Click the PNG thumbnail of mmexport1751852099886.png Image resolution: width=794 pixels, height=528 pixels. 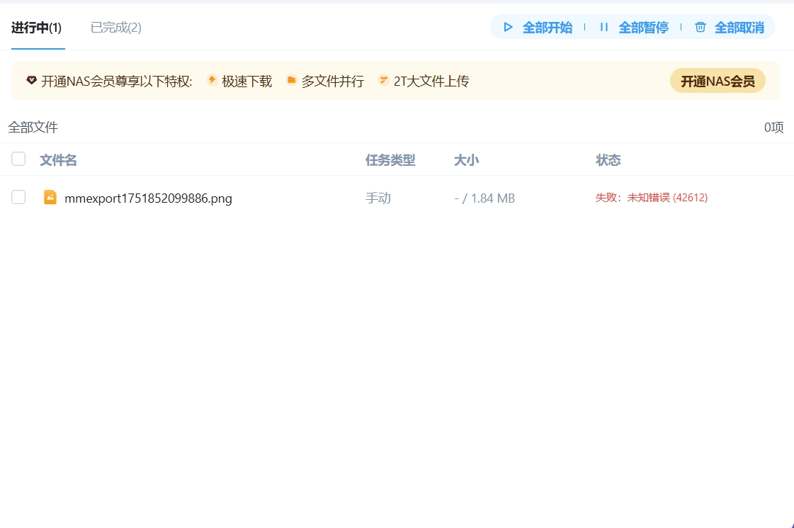(50, 198)
